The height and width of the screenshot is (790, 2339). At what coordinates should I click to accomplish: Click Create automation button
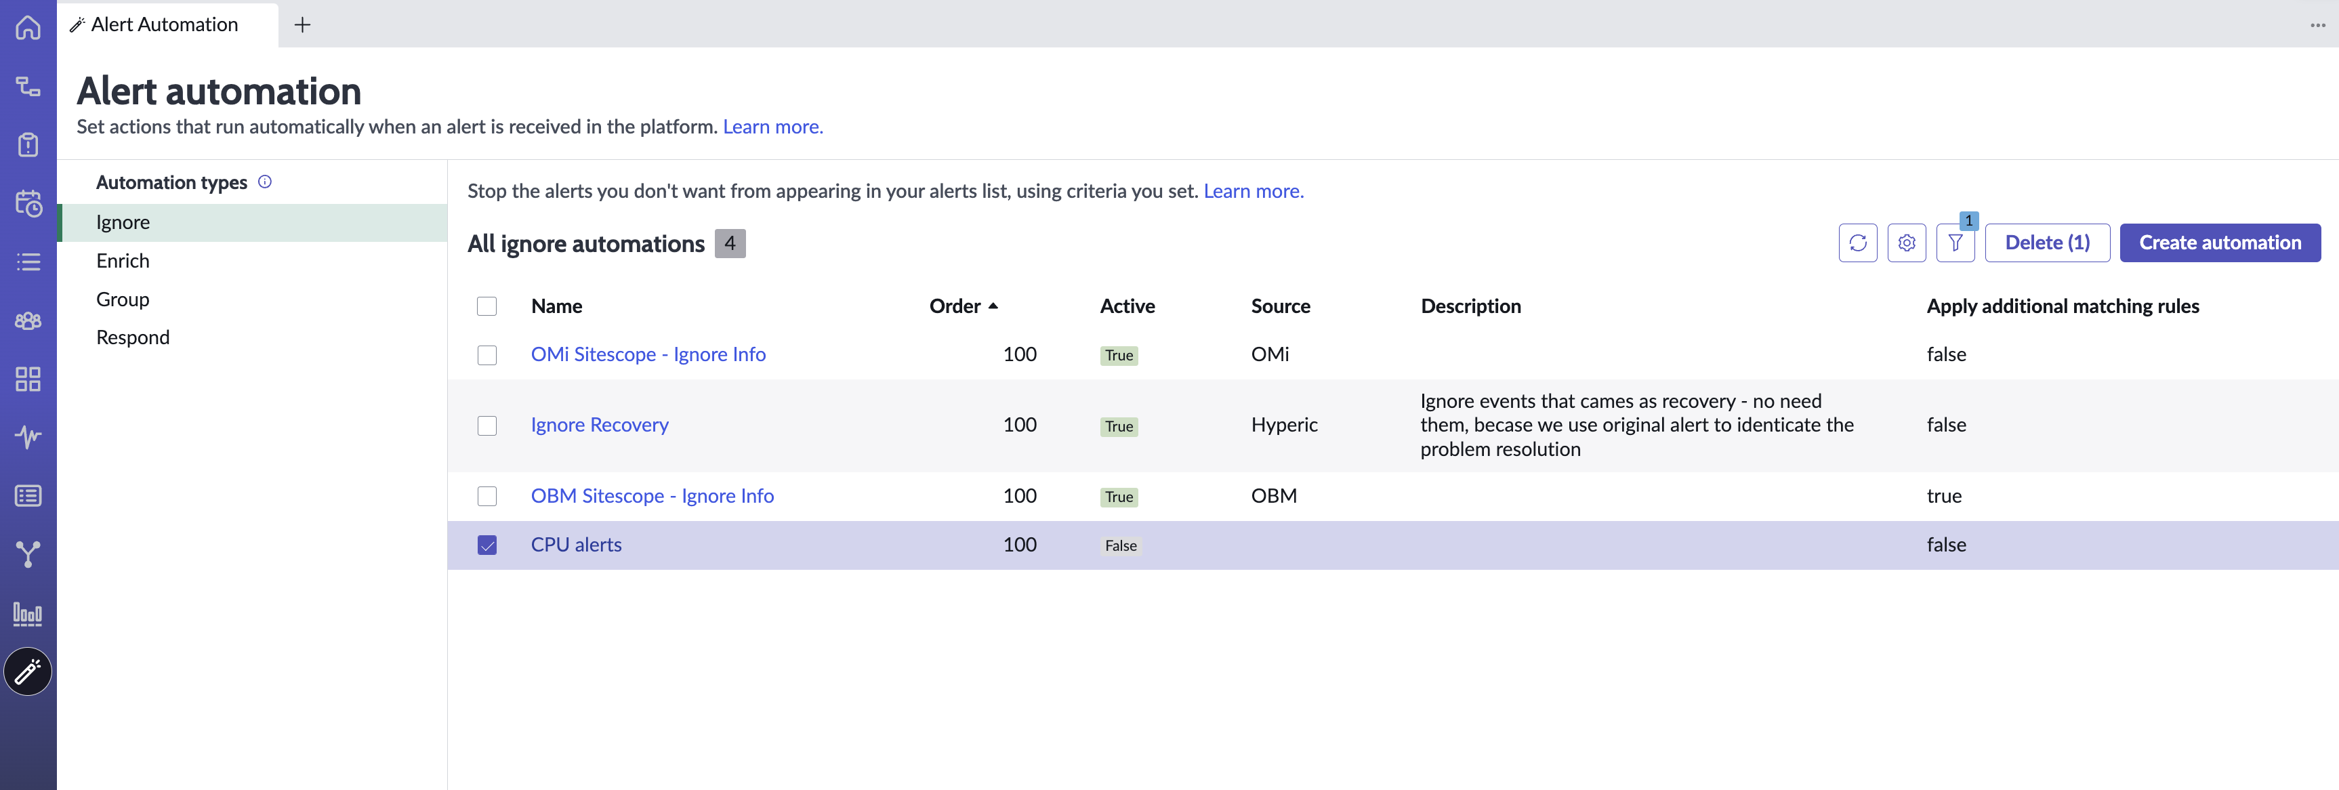pos(2220,243)
